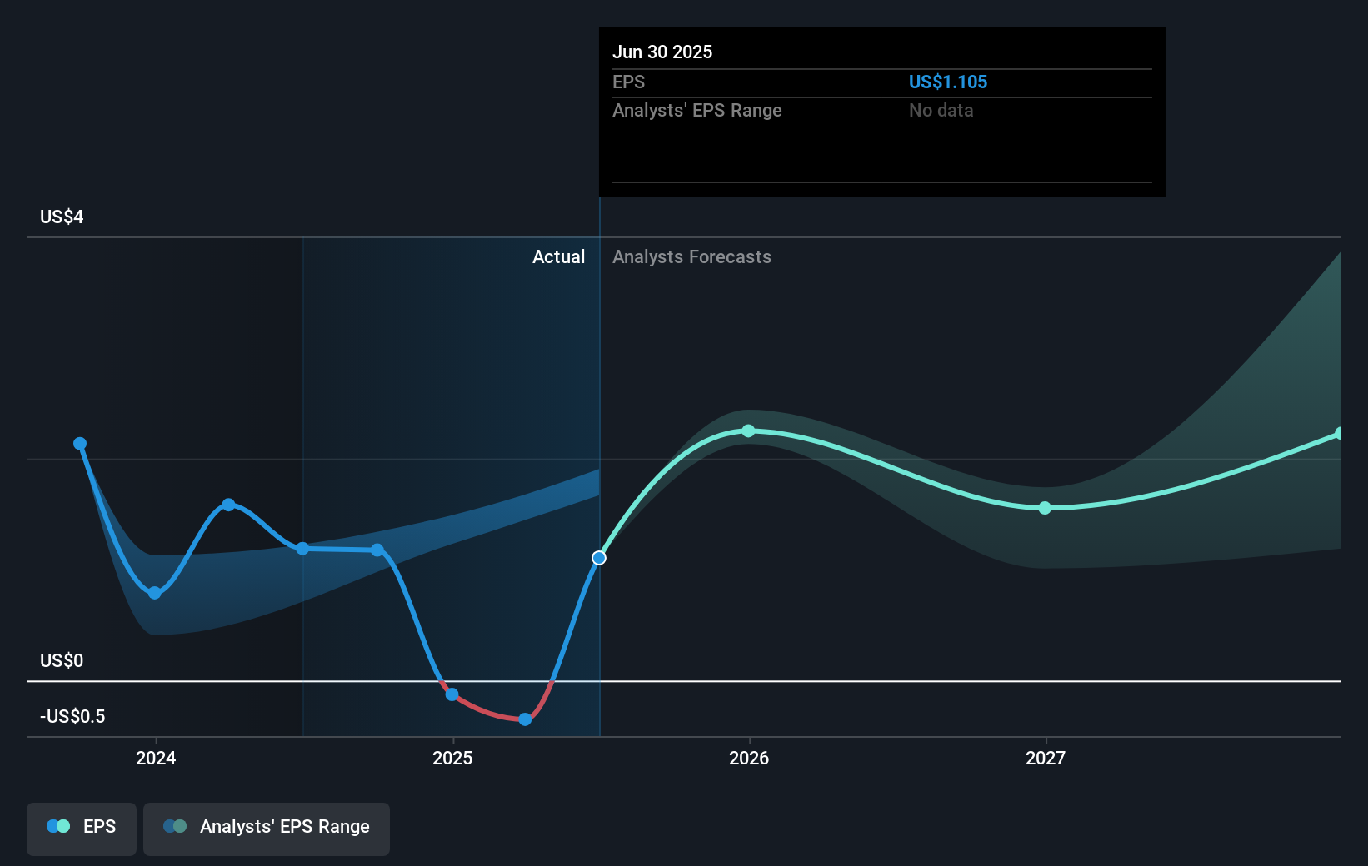Switch to the Analysts Forecasts section
This screenshot has width=1368, height=866.
pyautogui.click(x=691, y=256)
